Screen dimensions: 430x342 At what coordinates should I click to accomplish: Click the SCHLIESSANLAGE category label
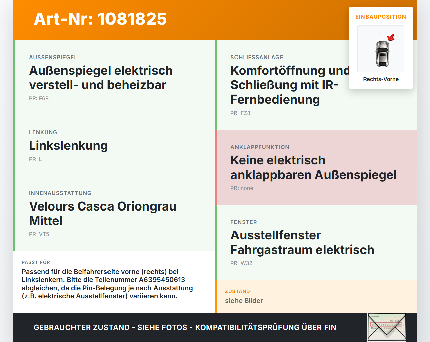pos(257,57)
